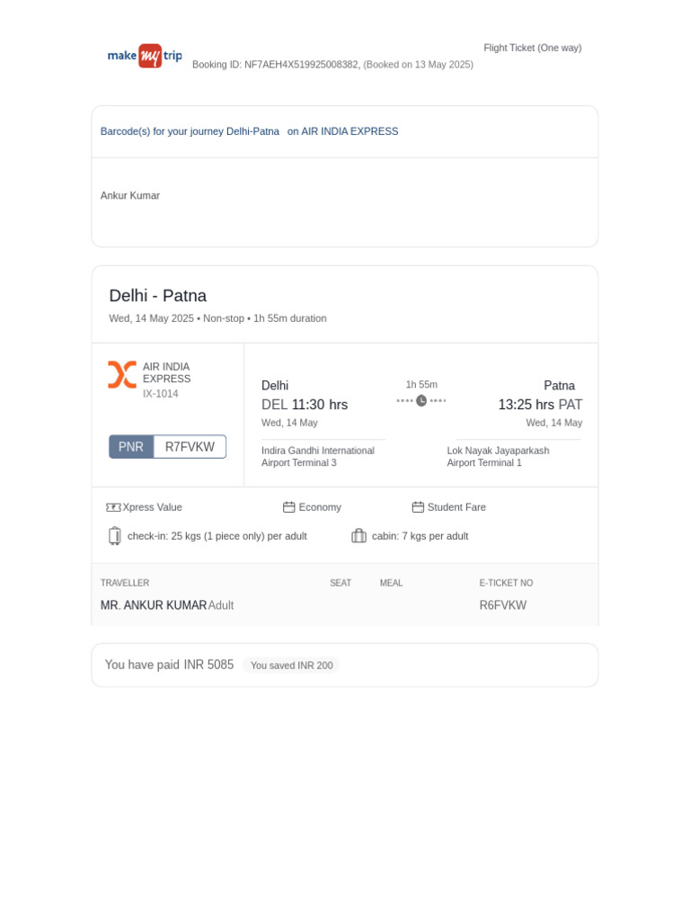Click traveller name MR. ANKUR KUMAR
The image size is (690, 921).
point(154,605)
